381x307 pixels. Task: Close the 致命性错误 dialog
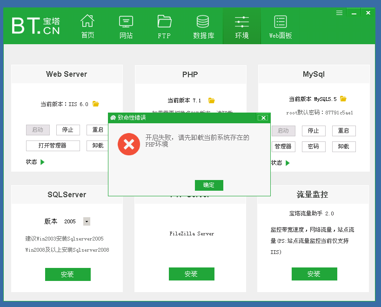pyautogui.click(x=263, y=118)
